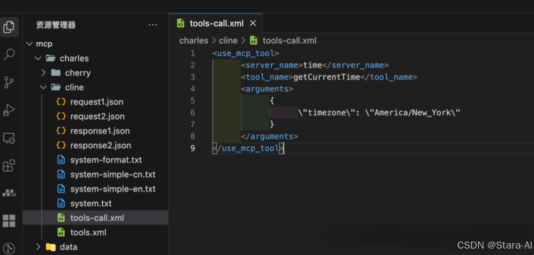Click the getCurrentTime tool_name line
534x255 pixels.
click(329, 77)
